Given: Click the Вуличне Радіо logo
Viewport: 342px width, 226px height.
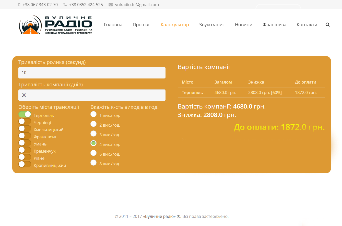Looking at the screenshot, I should [x=55, y=25].
